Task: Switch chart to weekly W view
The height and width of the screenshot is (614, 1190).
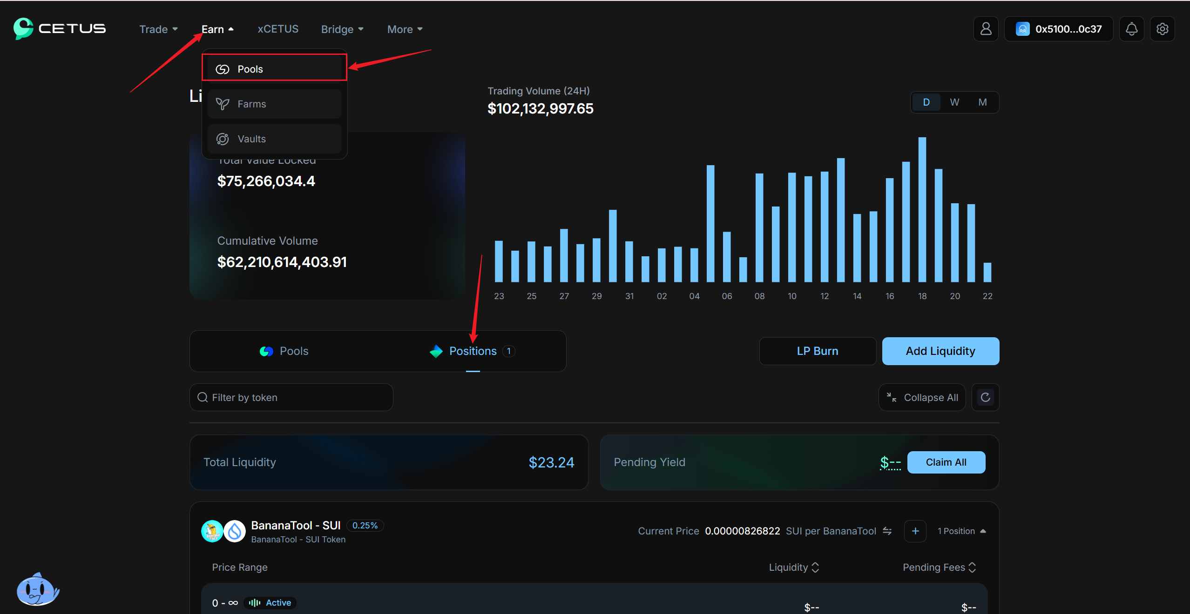Action: 954,102
